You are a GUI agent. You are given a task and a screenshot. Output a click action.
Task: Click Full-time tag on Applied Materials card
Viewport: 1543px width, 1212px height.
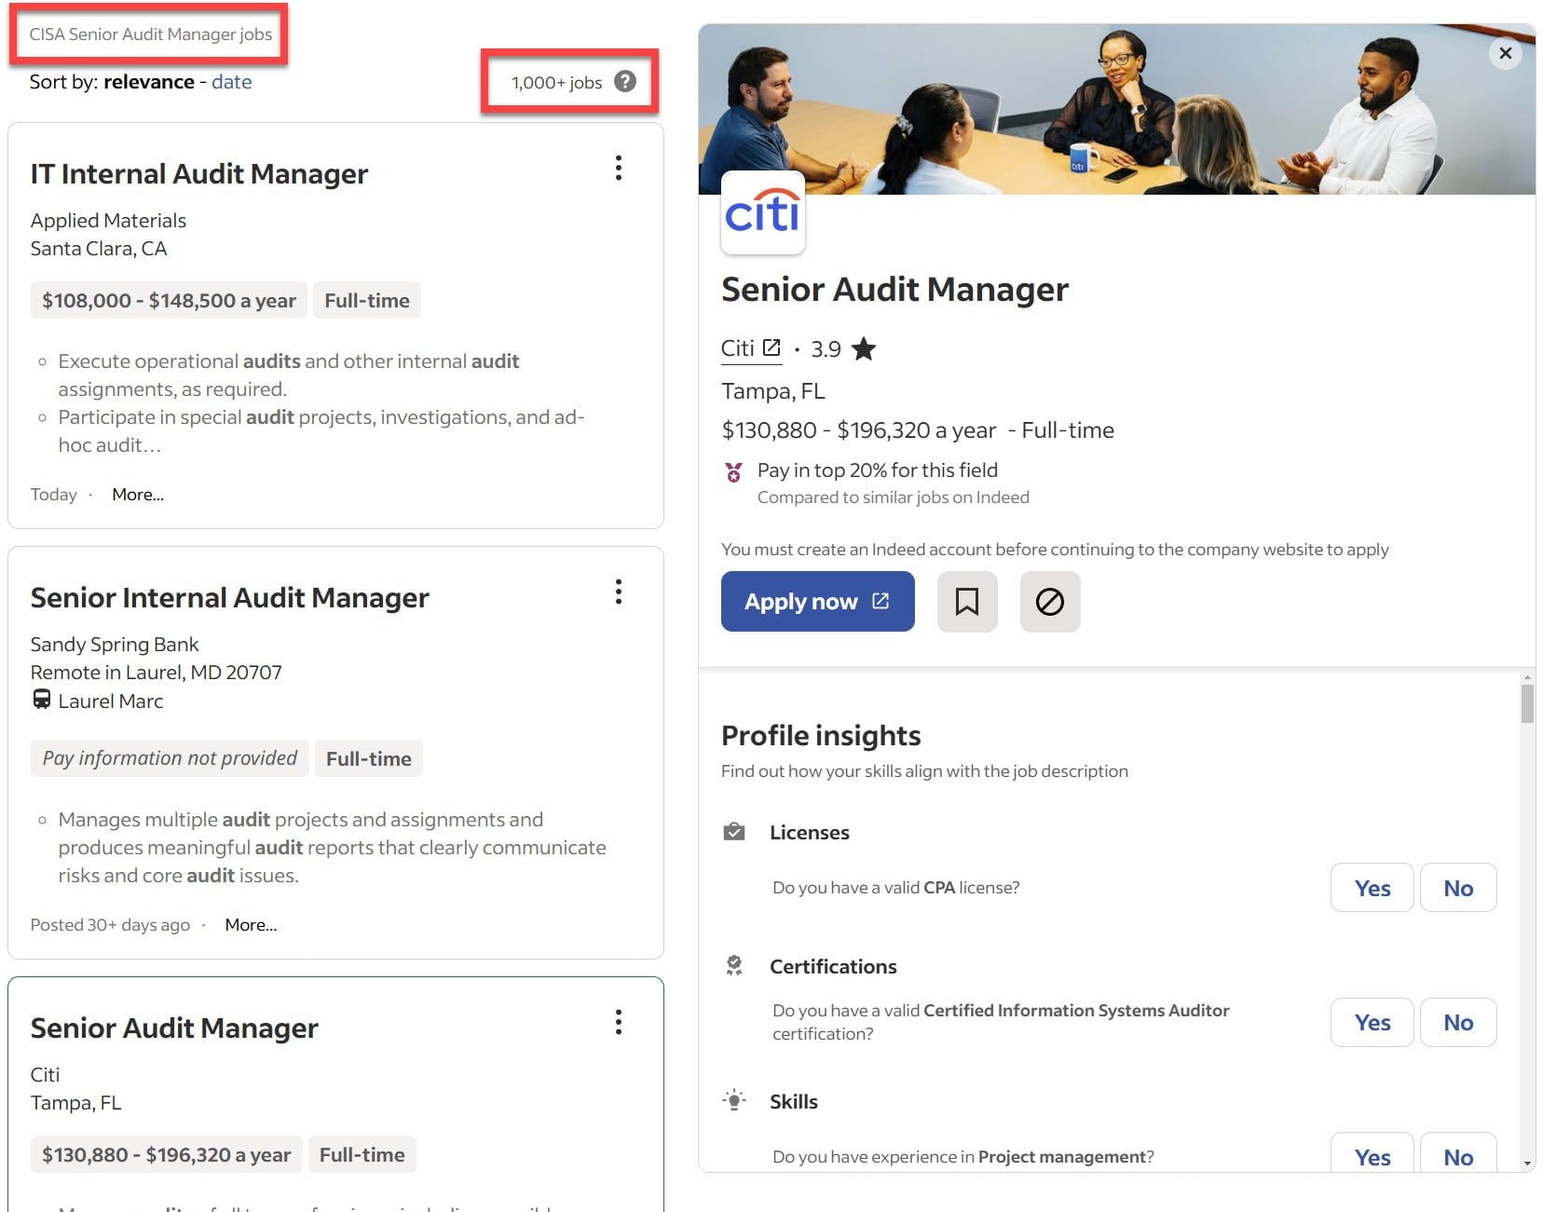(x=367, y=300)
